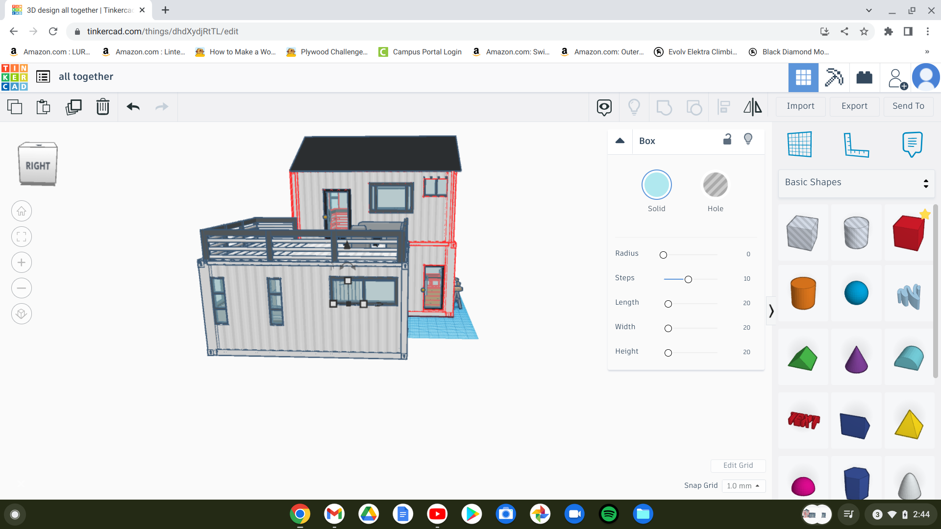Open the design list menu icon
The image size is (941, 529).
point(43,76)
